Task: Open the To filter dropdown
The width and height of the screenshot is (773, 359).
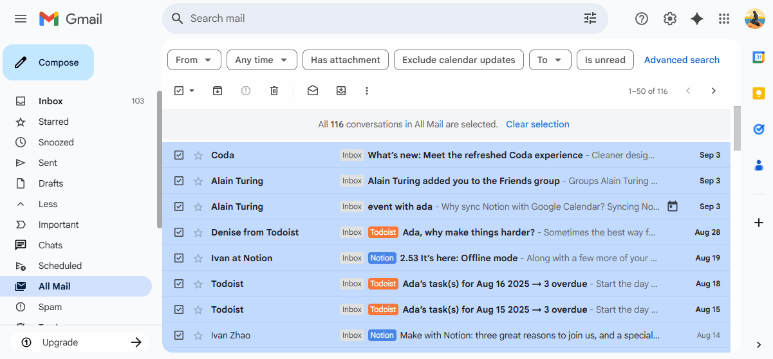Action: (x=550, y=60)
